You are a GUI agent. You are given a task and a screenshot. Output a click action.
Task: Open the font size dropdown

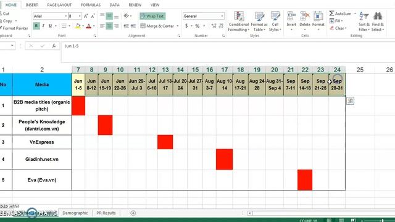[x=80, y=16]
